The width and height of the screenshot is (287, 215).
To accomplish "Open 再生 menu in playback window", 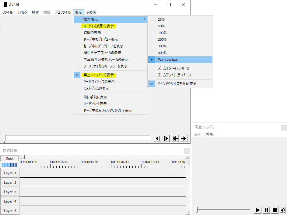I will [x=198, y=135].
